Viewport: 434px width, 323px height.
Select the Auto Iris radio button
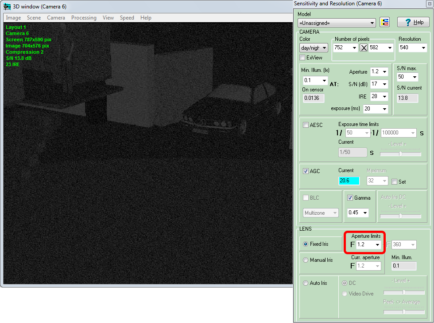click(x=305, y=283)
